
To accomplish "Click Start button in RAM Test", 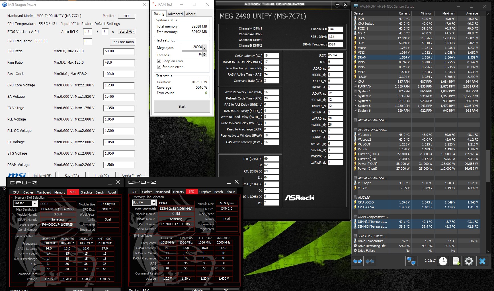I will coord(182,107).
